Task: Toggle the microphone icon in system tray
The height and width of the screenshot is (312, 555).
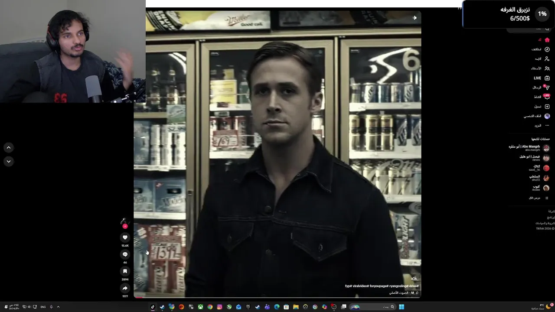Action: pos(51,307)
